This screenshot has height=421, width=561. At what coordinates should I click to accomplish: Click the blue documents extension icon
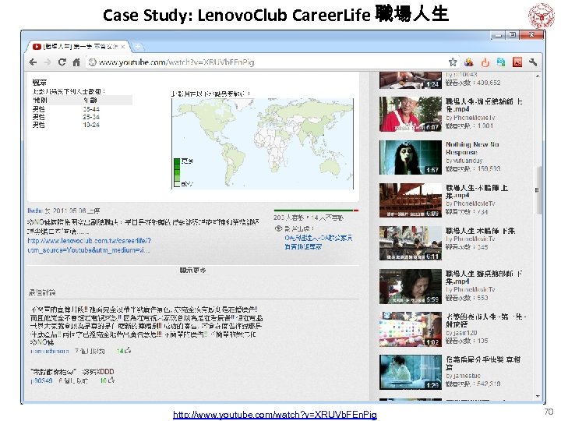click(501, 62)
